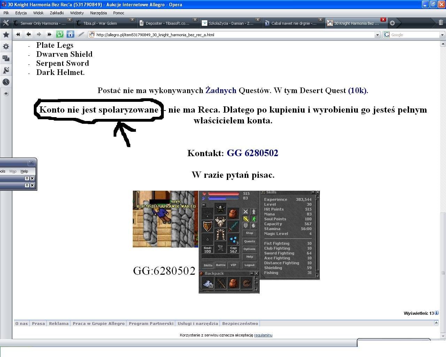Close the Depositer - Tibiasoft tab
This screenshot has width=446, height=357.
click(x=195, y=20)
